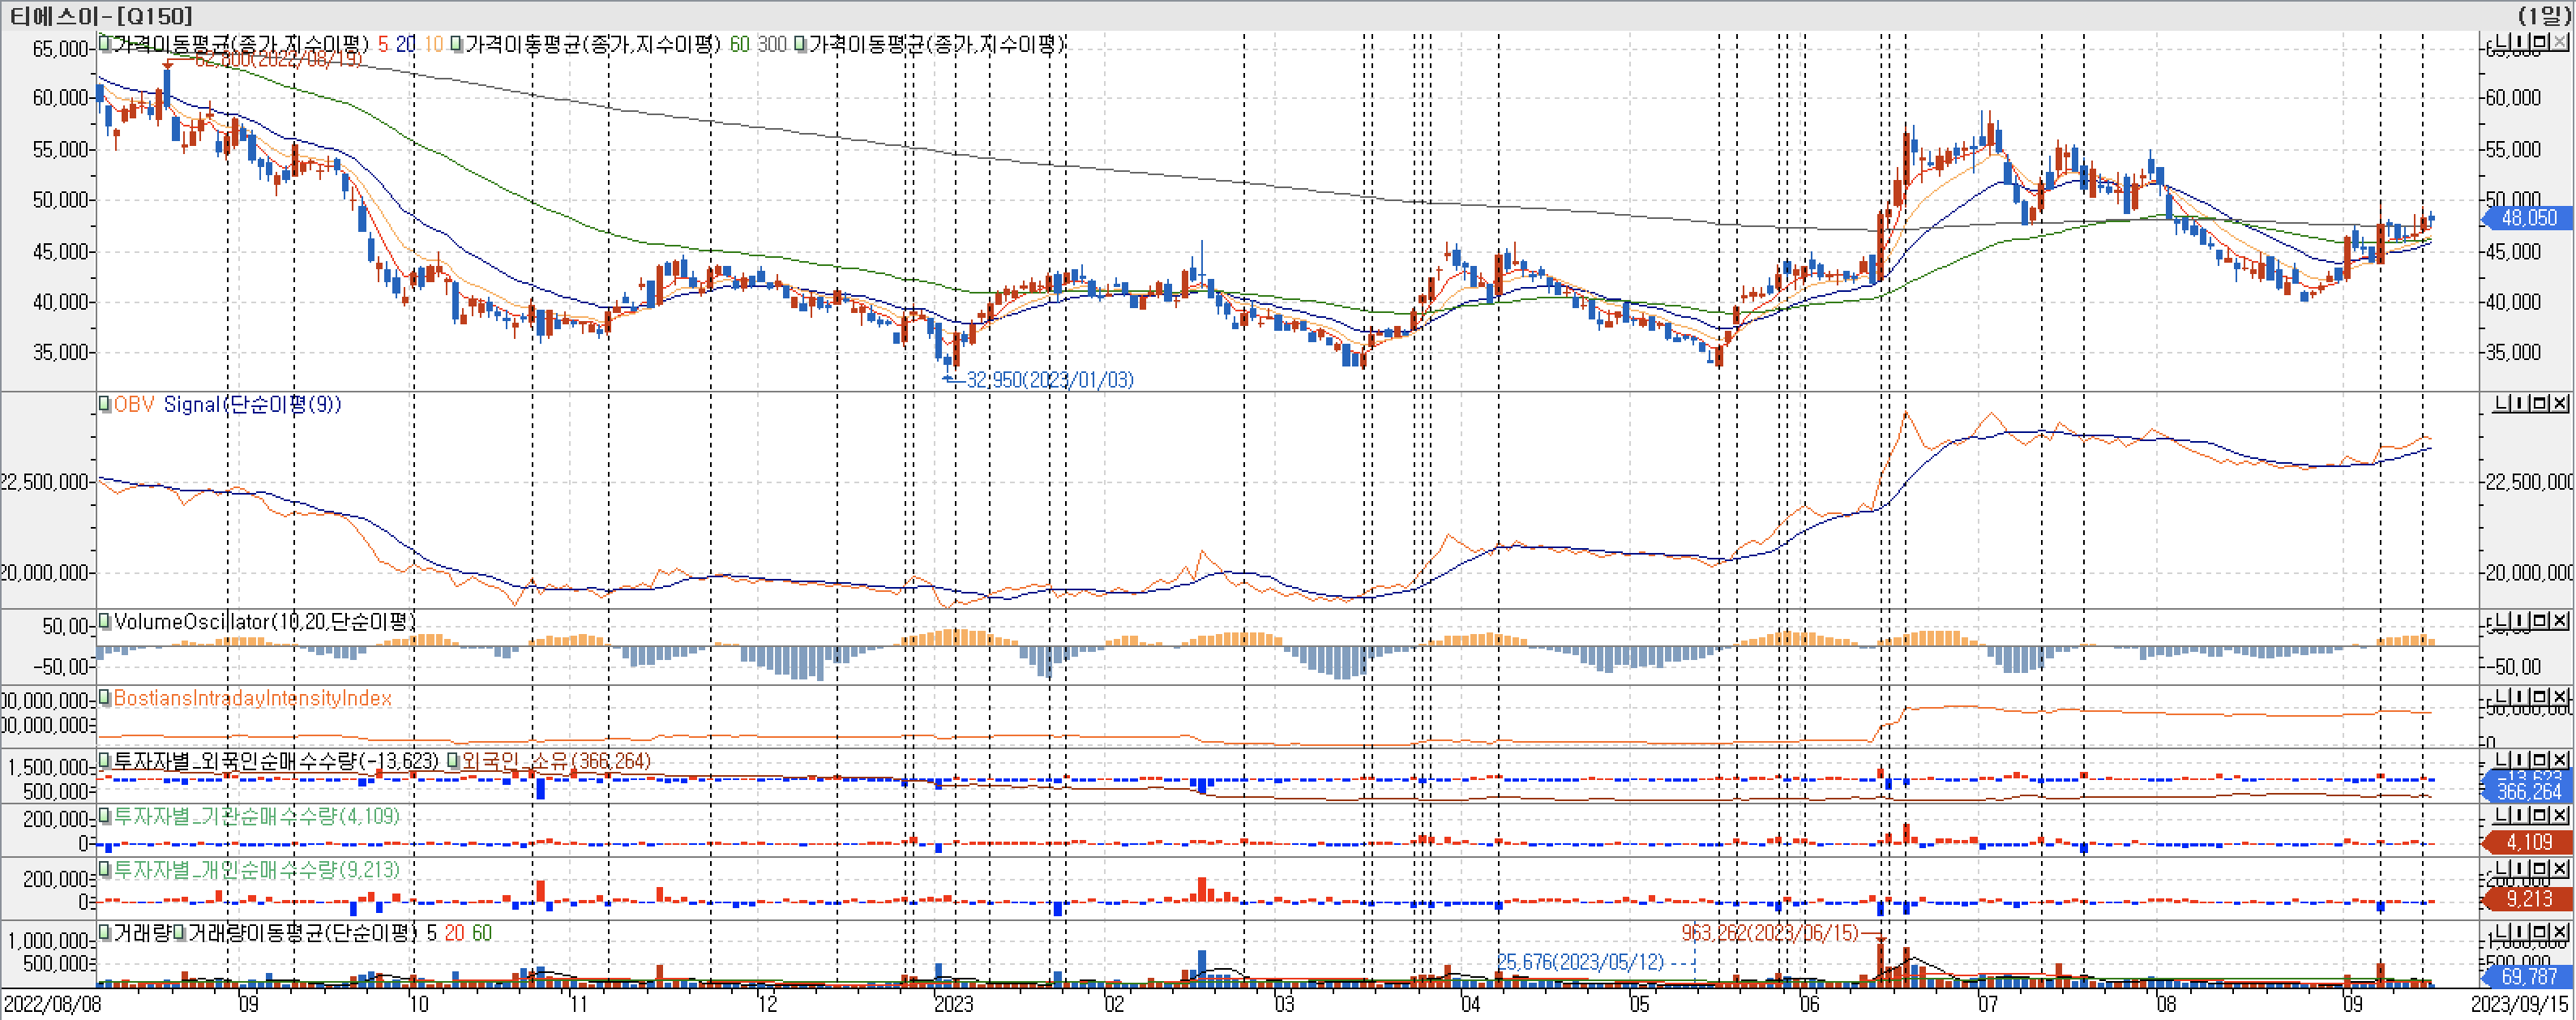Image resolution: width=2576 pixels, height=1020 pixels.
Task: Maximize the main price chart panel
Action: click(x=2540, y=42)
